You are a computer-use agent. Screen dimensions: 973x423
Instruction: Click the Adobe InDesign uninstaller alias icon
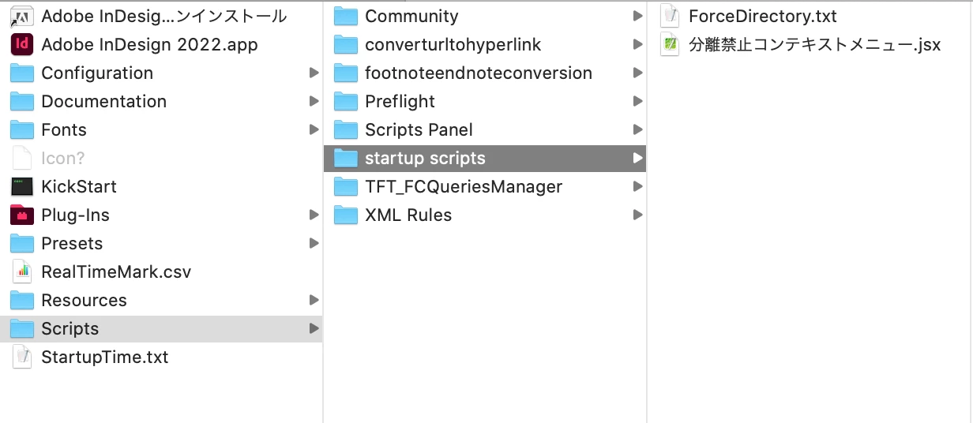click(22, 16)
